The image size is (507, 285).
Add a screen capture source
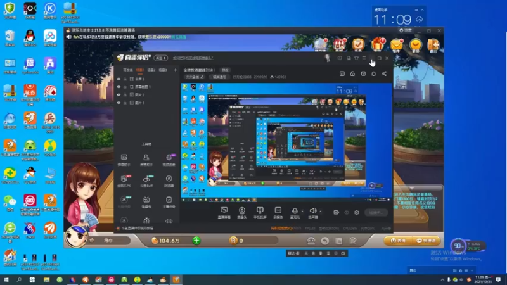224,212
